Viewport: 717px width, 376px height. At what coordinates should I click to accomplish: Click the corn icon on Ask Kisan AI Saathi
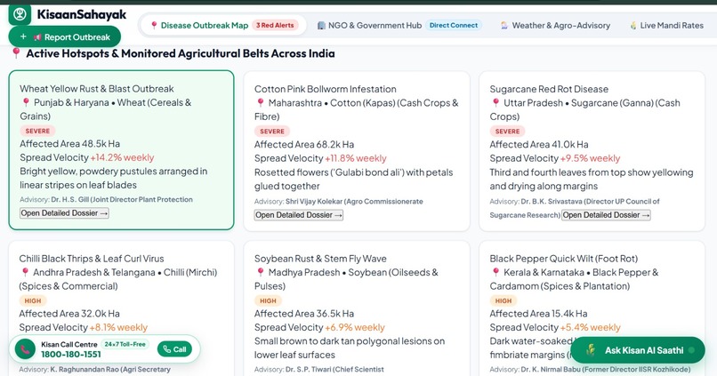[591, 350]
